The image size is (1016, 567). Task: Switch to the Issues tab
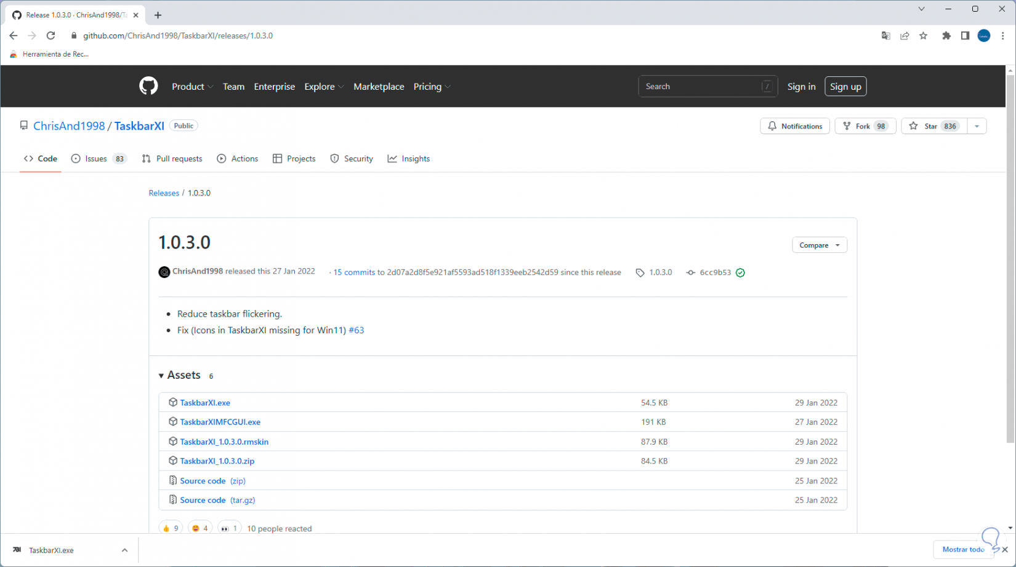pyautogui.click(x=99, y=159)
